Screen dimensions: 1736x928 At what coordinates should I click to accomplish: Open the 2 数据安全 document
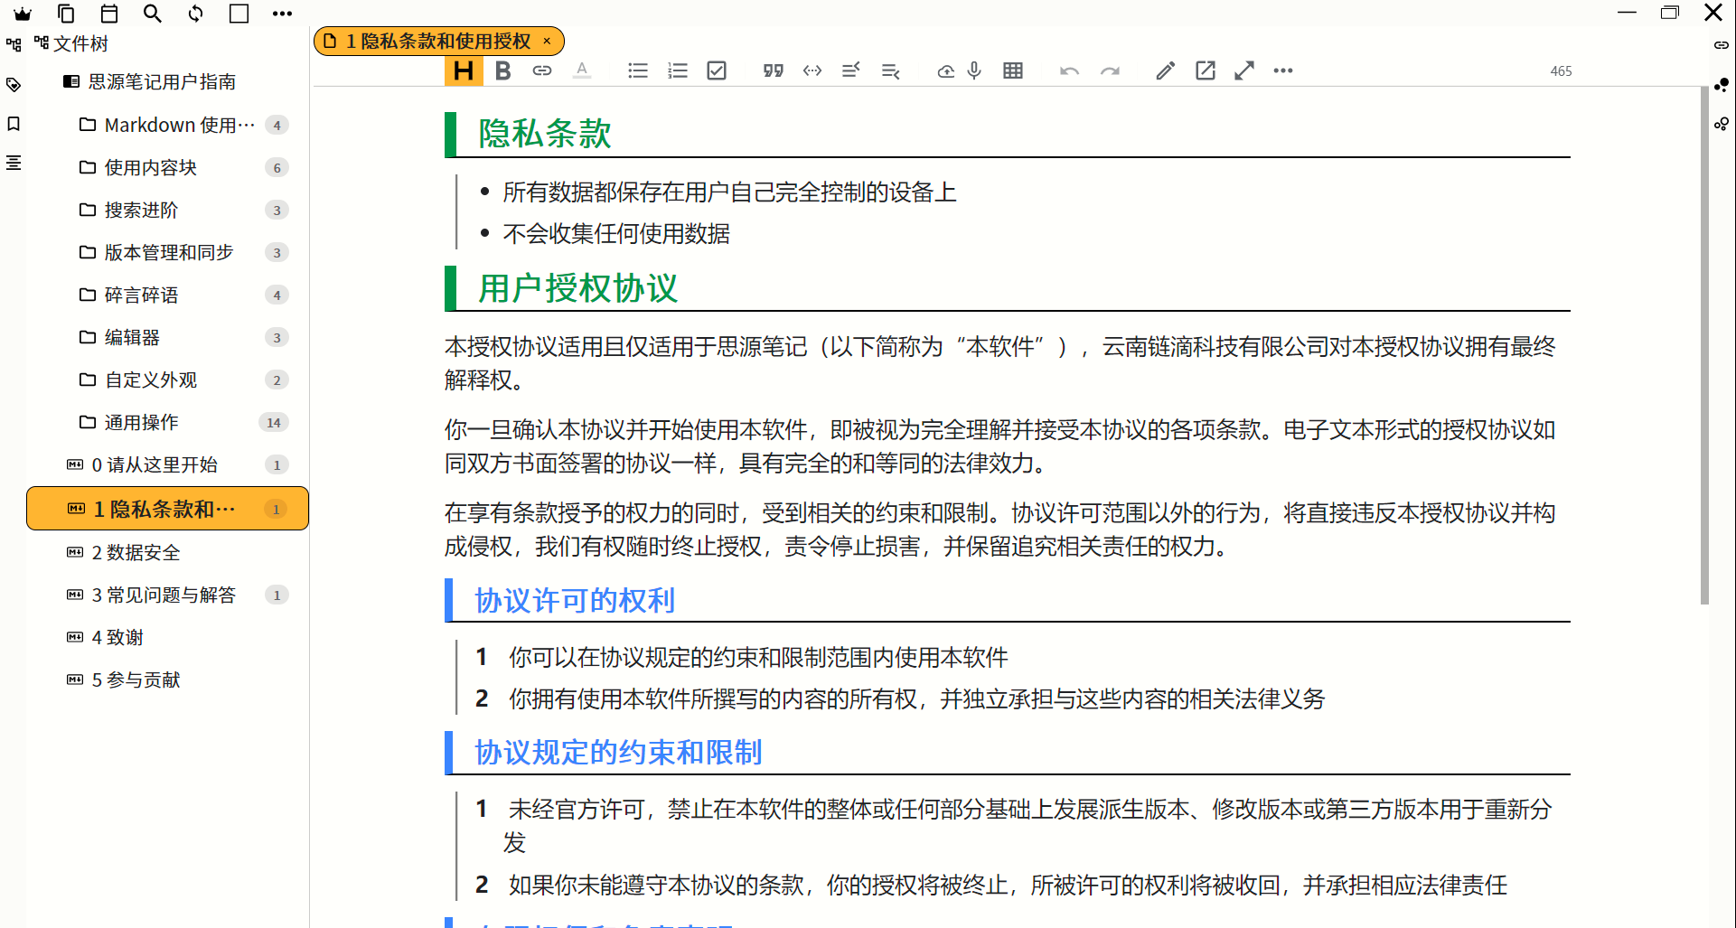coord(136,552)
